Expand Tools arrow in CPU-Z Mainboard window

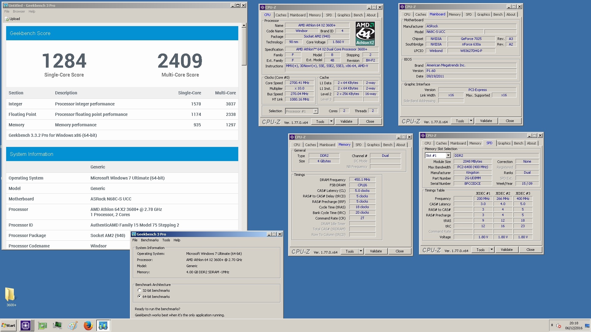(x=471, y=121)
